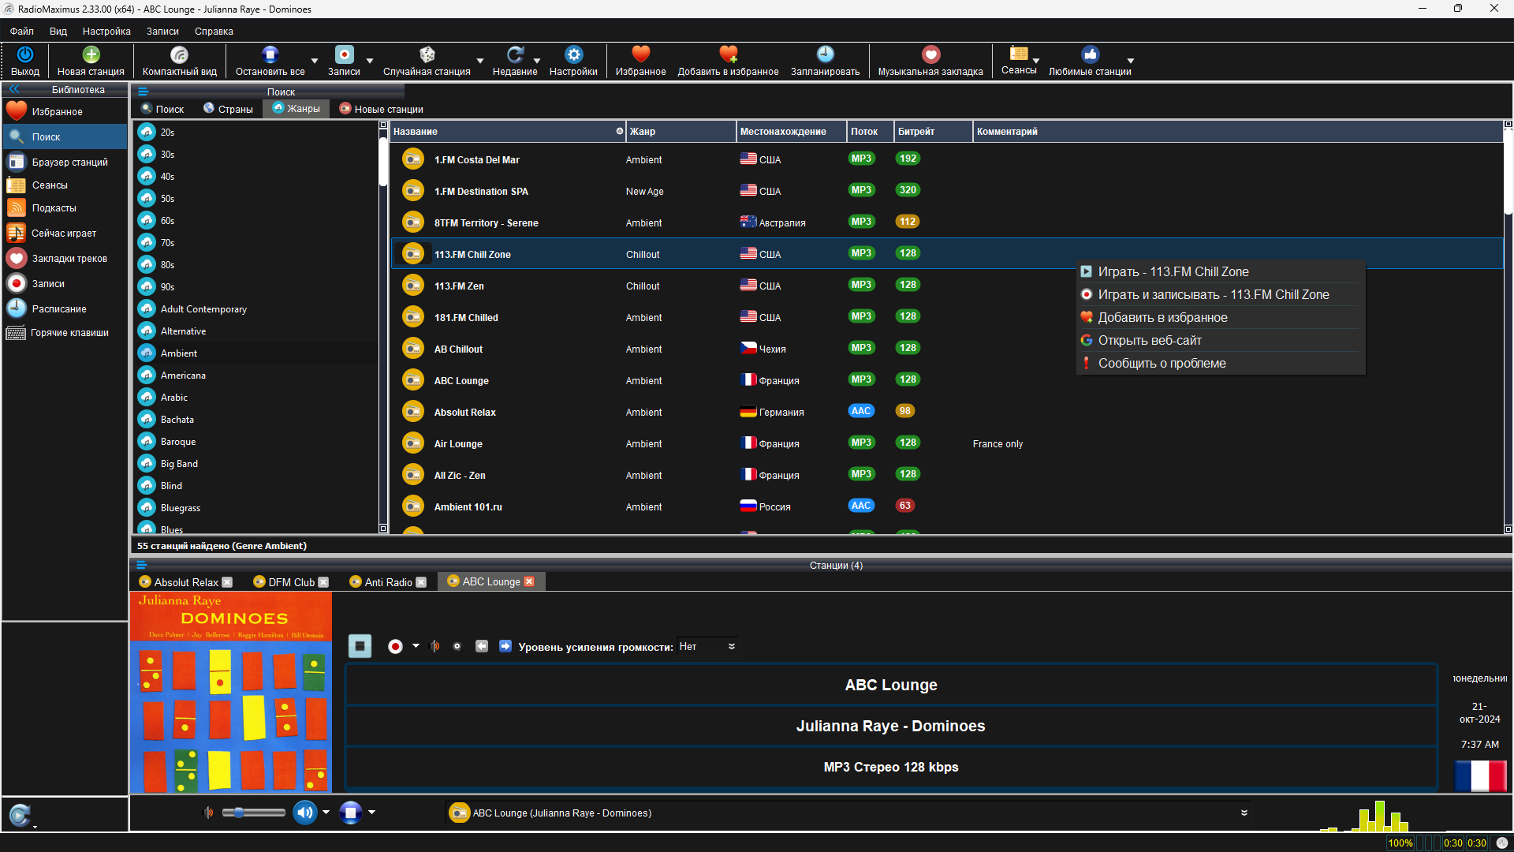Screen dimensions: 1514x852
Task: Click the stop playback square button
Action: coord(360,646)
